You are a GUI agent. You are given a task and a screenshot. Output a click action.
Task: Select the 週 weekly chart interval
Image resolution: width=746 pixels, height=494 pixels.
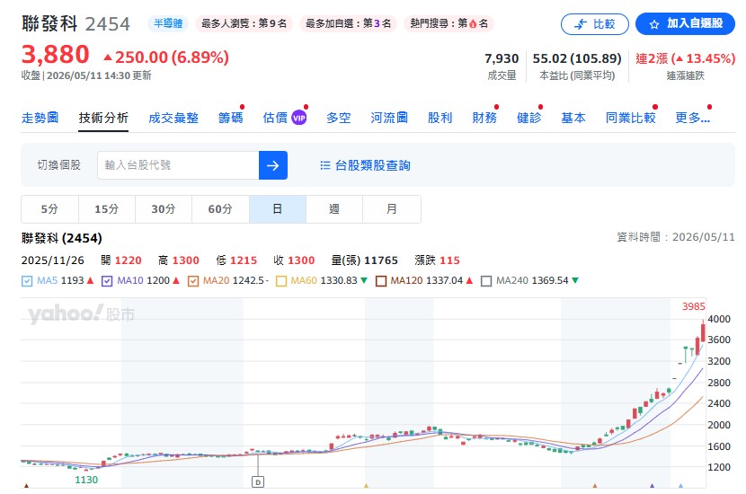point(334,209)
